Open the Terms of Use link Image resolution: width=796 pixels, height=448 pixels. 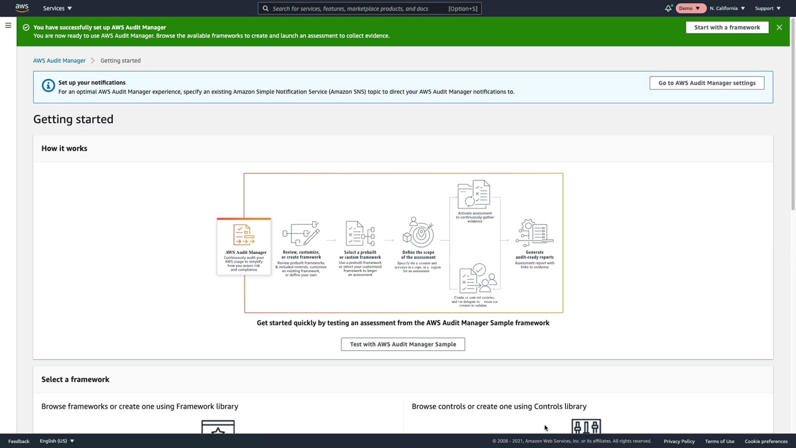(720, 441)
